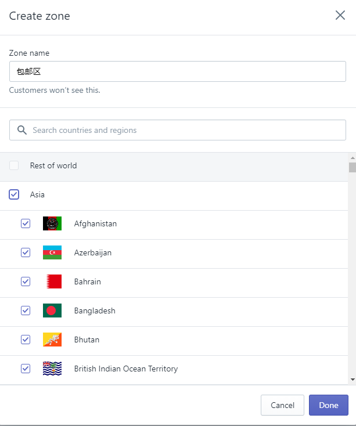Click the Zone name input field
This screenshot has width=356, height=426.
click(177, 72)
